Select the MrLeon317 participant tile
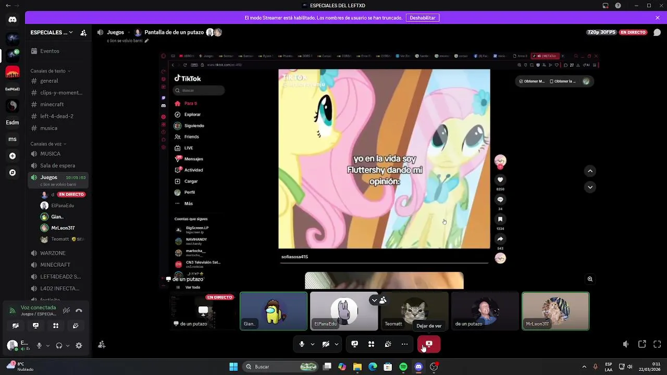 (x=555, y=311)
